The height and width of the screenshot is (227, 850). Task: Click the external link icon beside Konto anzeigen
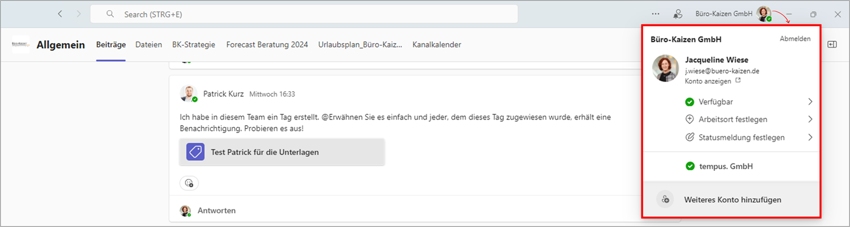pyautogui.click(x=738, y=81)
